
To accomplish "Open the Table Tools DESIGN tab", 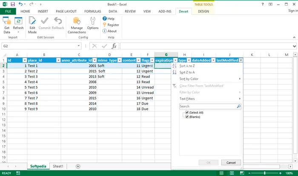I will pos(203,12).
